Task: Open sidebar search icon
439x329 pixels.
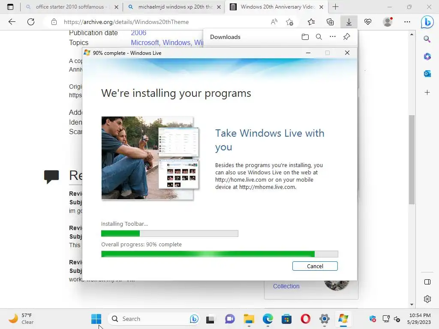Action: coord(427,39)
